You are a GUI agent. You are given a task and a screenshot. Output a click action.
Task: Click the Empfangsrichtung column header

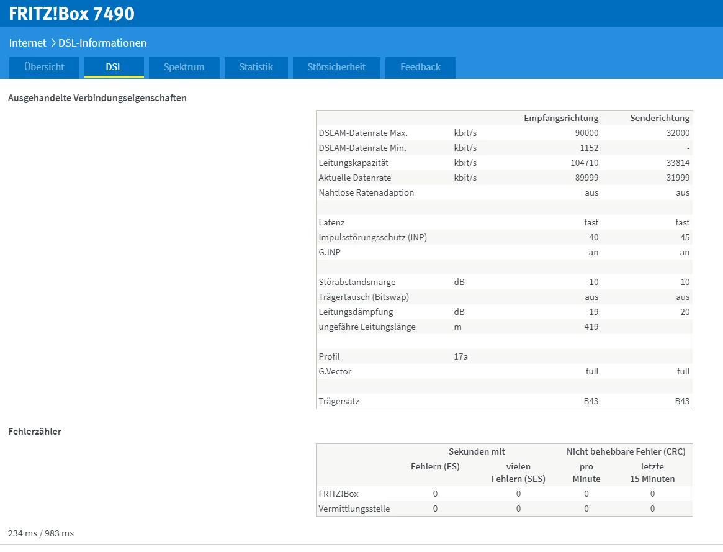pos(560,118)
